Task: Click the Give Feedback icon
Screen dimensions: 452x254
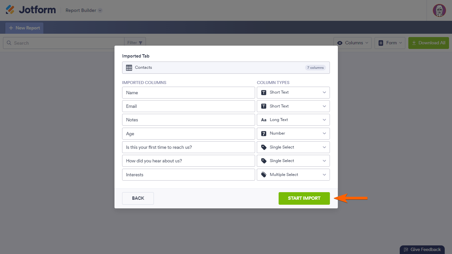Action: click(406, 250)
